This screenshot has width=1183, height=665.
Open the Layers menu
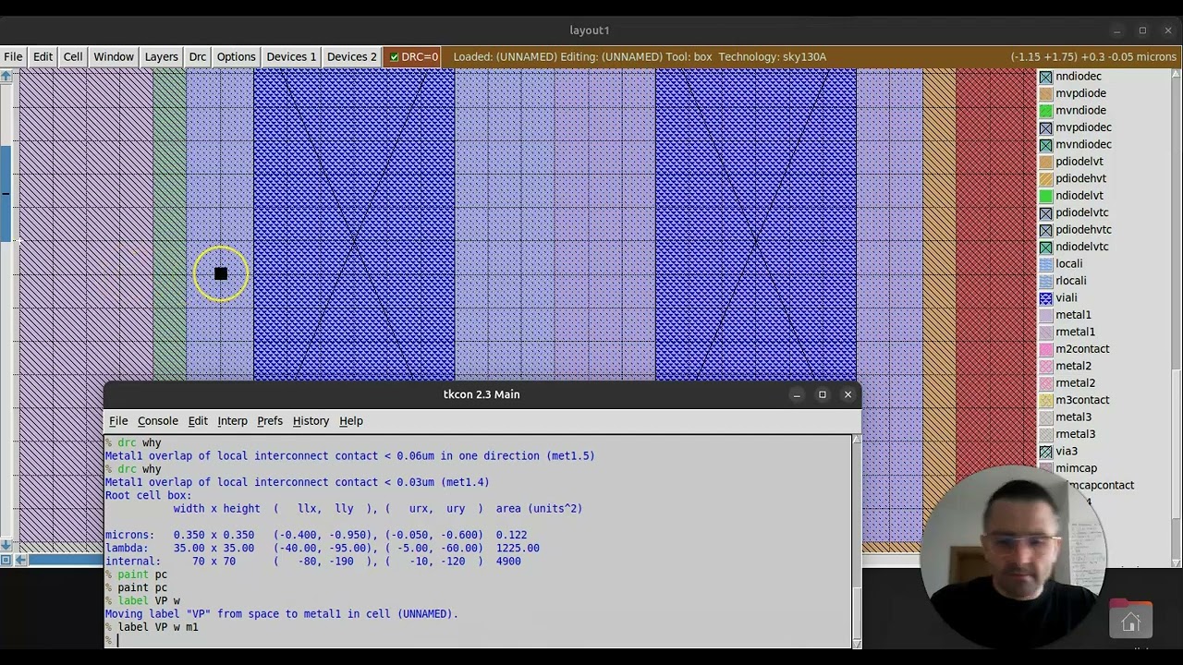(x=161, y=57)
